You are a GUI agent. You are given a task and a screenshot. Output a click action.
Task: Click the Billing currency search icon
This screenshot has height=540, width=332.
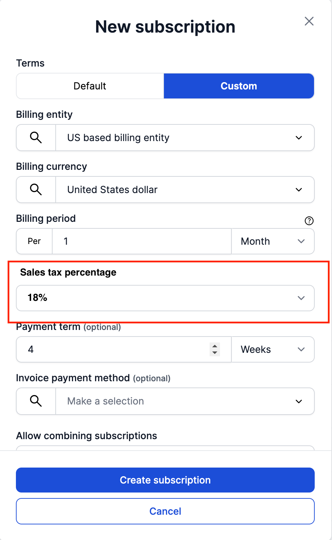tap(36, 190)
